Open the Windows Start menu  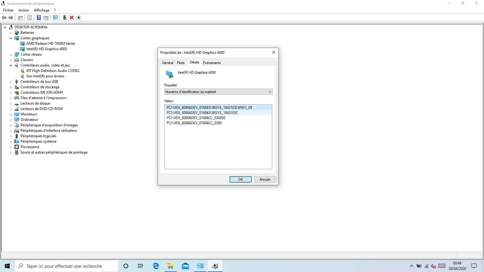pos(7,266)
